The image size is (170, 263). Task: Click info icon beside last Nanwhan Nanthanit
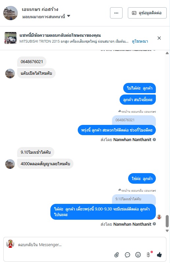coord(154,224)
